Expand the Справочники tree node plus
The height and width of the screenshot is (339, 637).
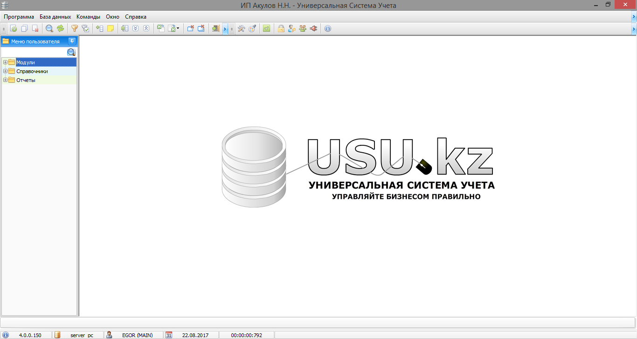[5, 71]
